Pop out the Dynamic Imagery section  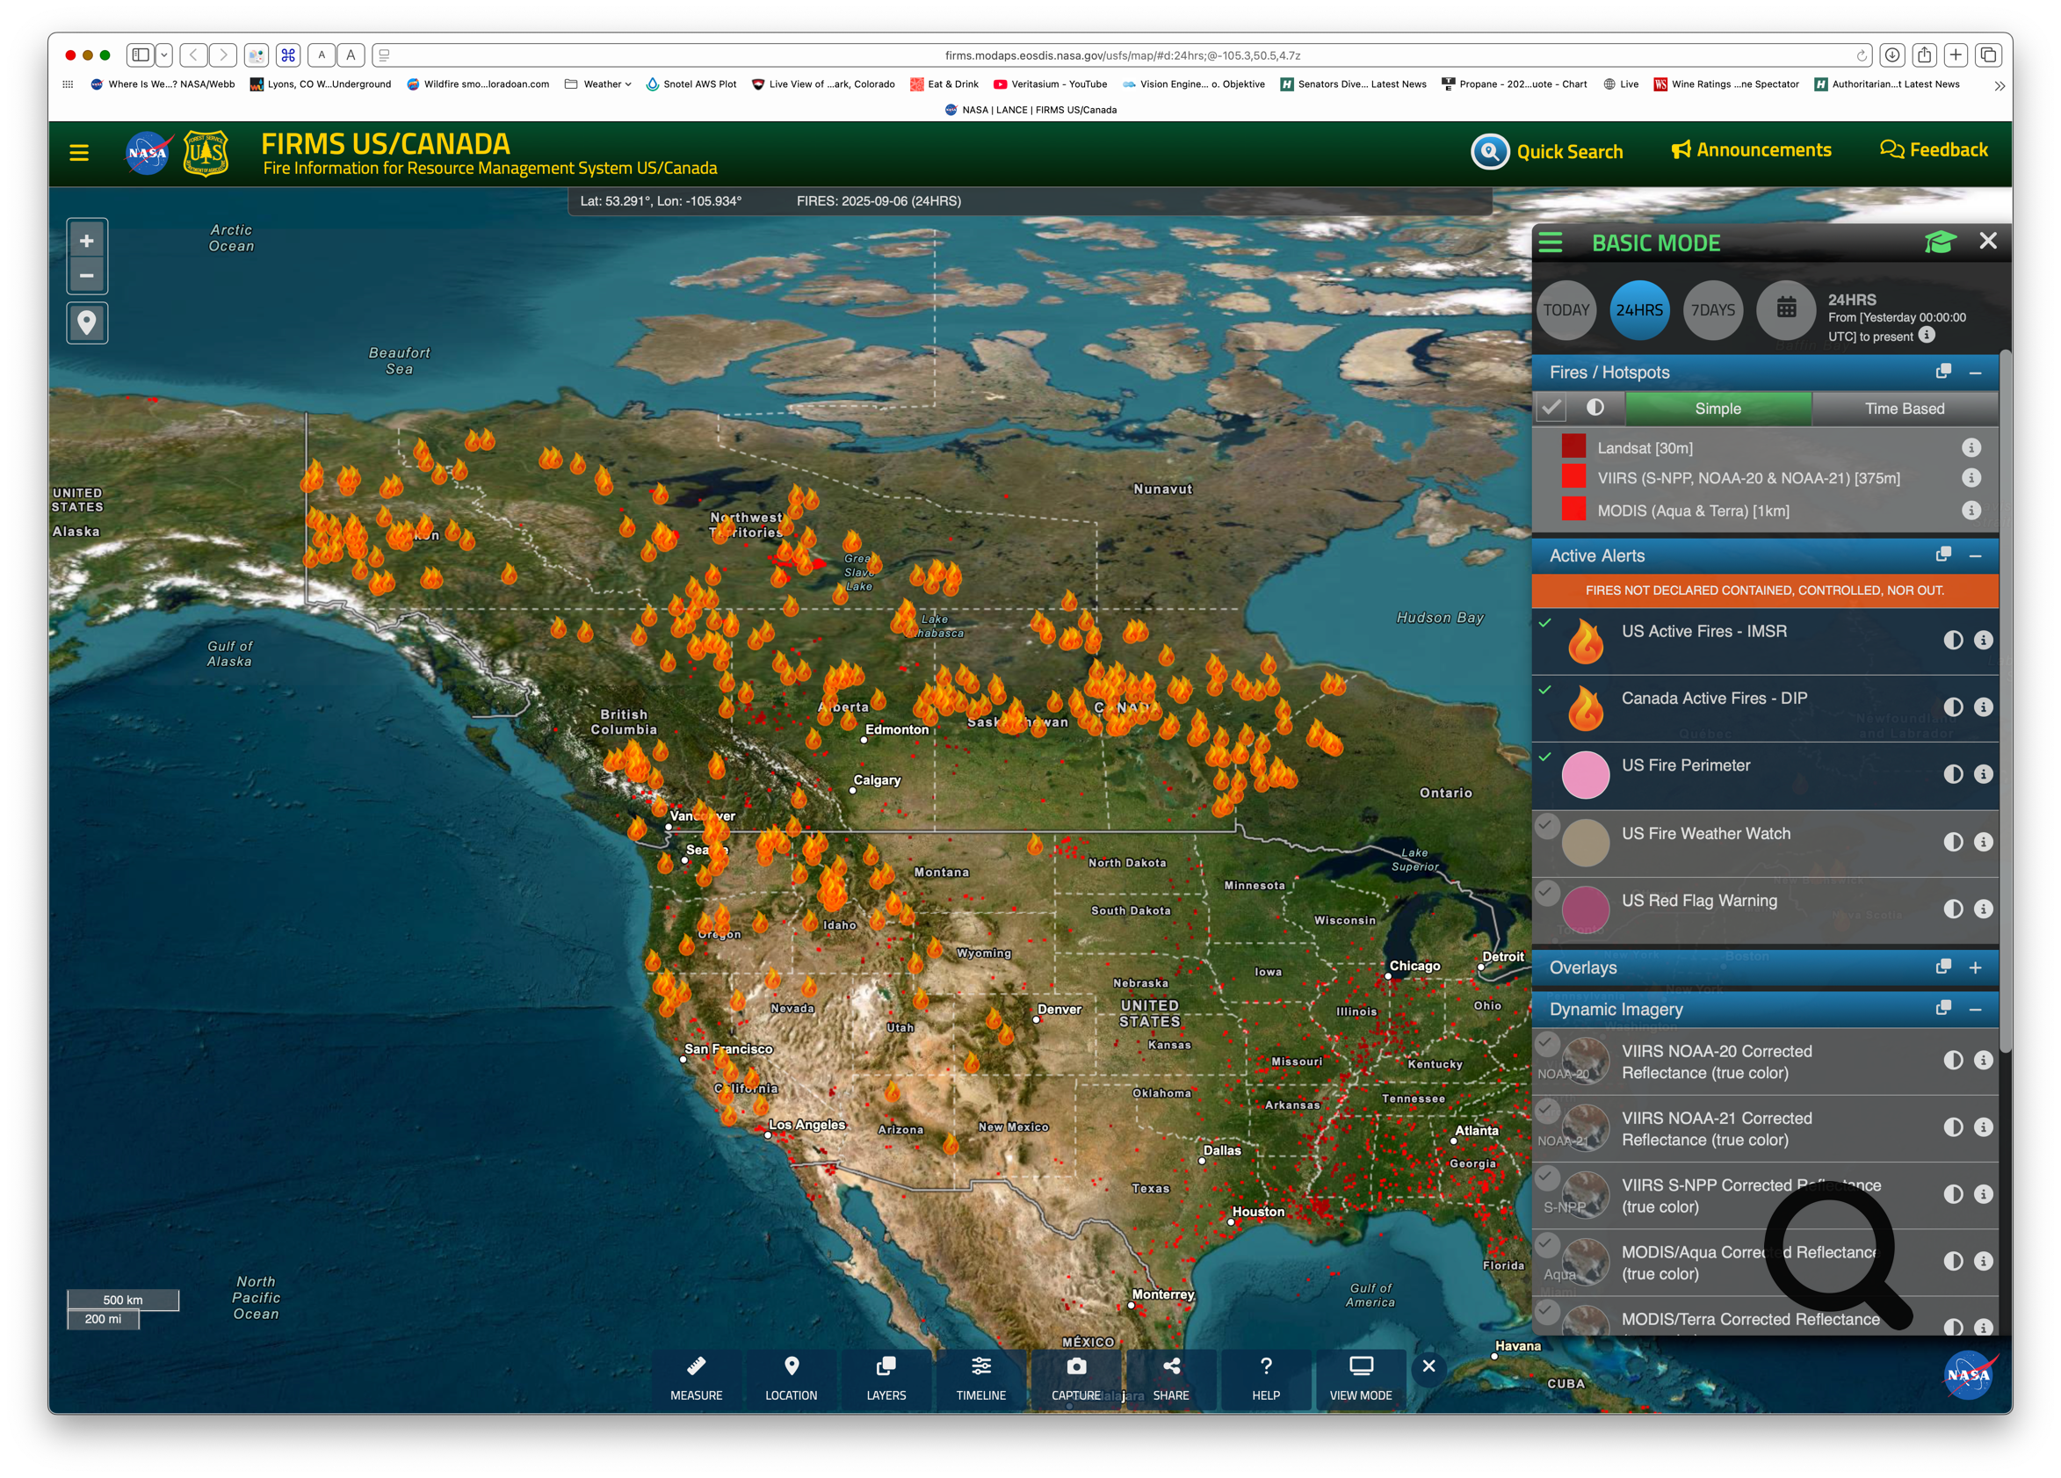(x=1943, y=1009)
